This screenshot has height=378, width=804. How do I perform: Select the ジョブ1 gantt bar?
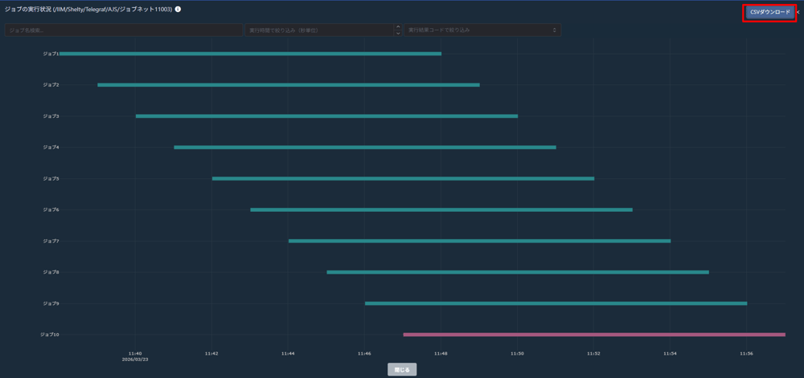250,54
